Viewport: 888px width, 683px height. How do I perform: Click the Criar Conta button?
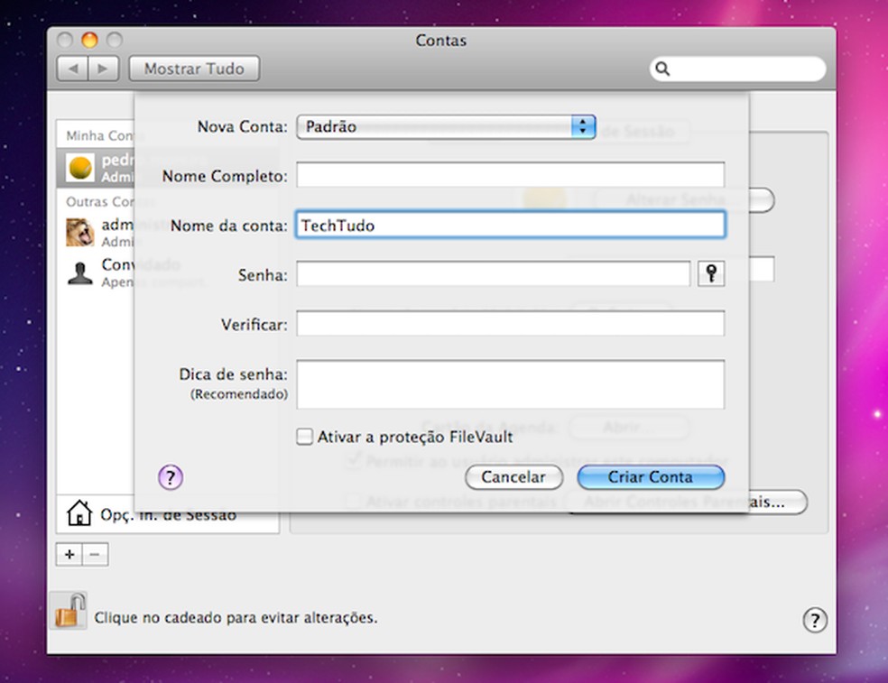coord(651,477)
